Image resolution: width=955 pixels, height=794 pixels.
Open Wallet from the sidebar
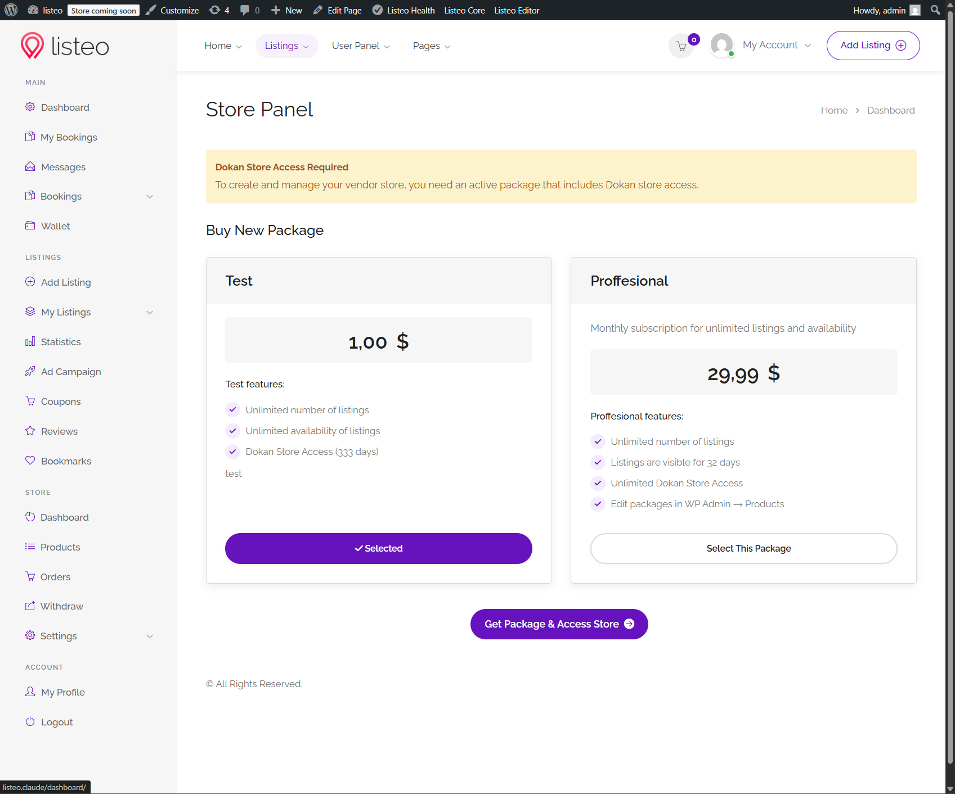55,226
